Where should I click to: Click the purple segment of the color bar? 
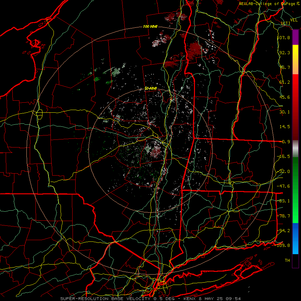295,37
